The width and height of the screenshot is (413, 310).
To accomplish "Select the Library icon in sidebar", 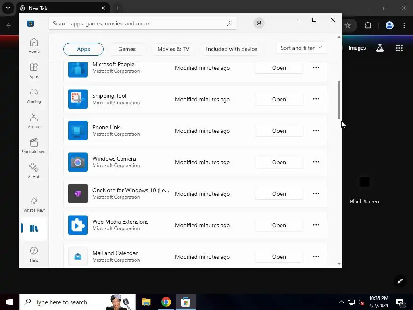I will coord(34,228).
